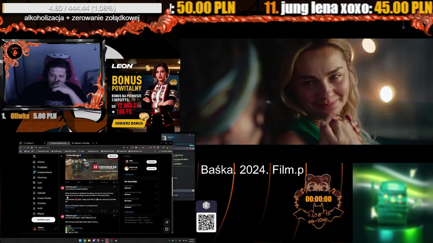Open the floating messages envelope button
The image size is (433, 243).
coord(167,229)
